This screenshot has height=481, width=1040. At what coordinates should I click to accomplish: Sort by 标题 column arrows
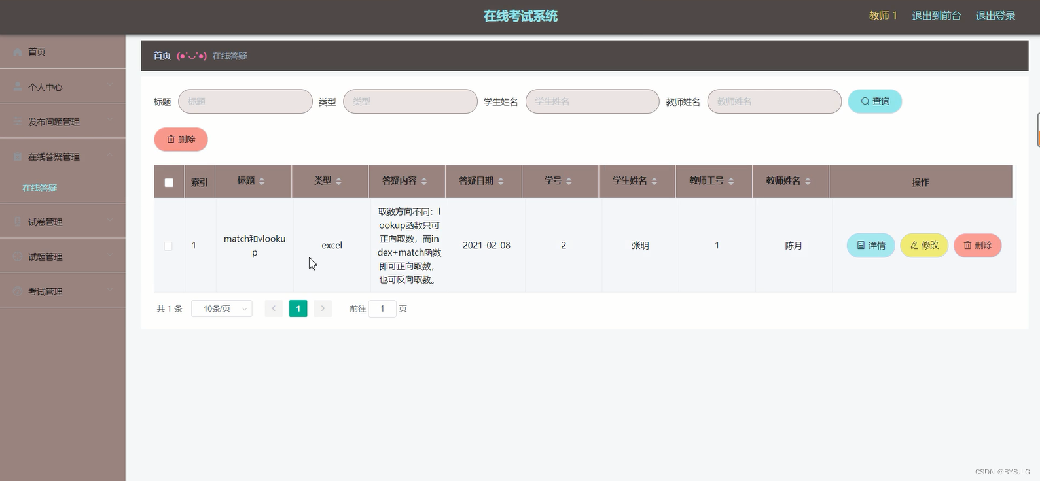[262, 181]
